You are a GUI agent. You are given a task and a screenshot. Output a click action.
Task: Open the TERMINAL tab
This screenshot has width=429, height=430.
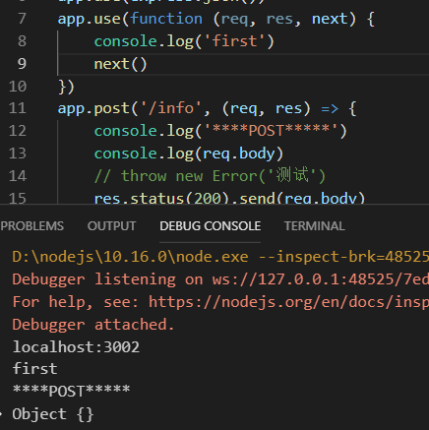(x=314, y=226)
